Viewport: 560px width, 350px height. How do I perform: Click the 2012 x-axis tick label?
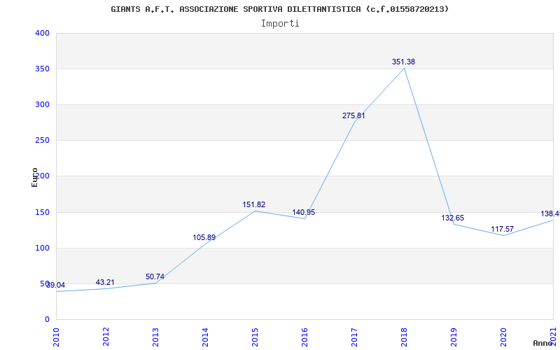106,336
